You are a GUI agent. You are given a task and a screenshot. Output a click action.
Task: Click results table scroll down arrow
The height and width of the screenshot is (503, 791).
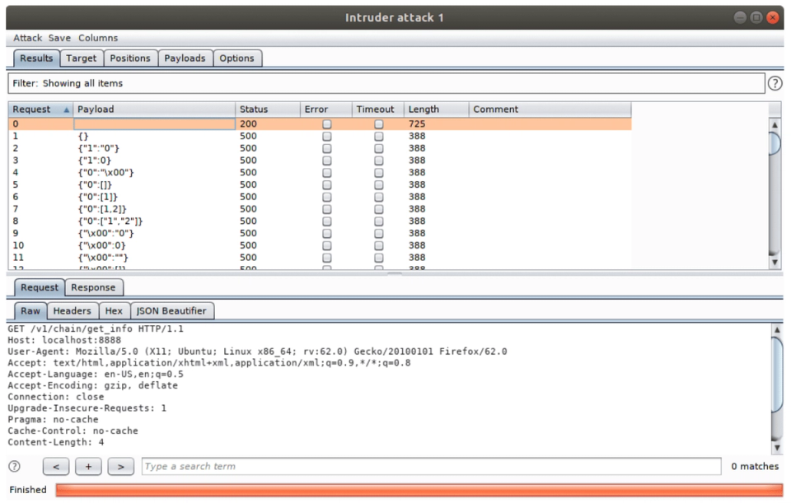pyautogui.click(x=775, y=262)
